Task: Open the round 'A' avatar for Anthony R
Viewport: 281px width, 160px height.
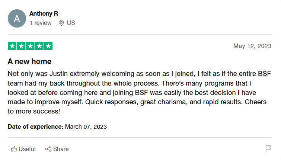Action: tap(17, 19)
